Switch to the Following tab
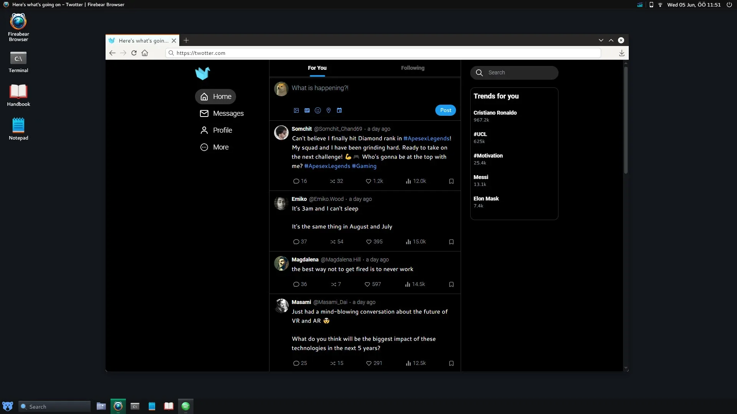This screenshot has width=737, height=414. pyautogui.click(x=413, y=68)
